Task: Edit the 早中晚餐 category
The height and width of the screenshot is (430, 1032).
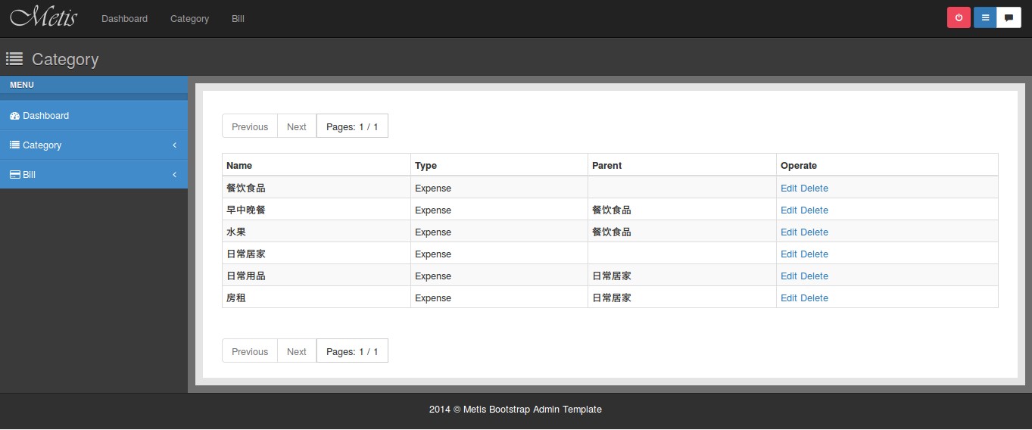Action: point(788,210)
